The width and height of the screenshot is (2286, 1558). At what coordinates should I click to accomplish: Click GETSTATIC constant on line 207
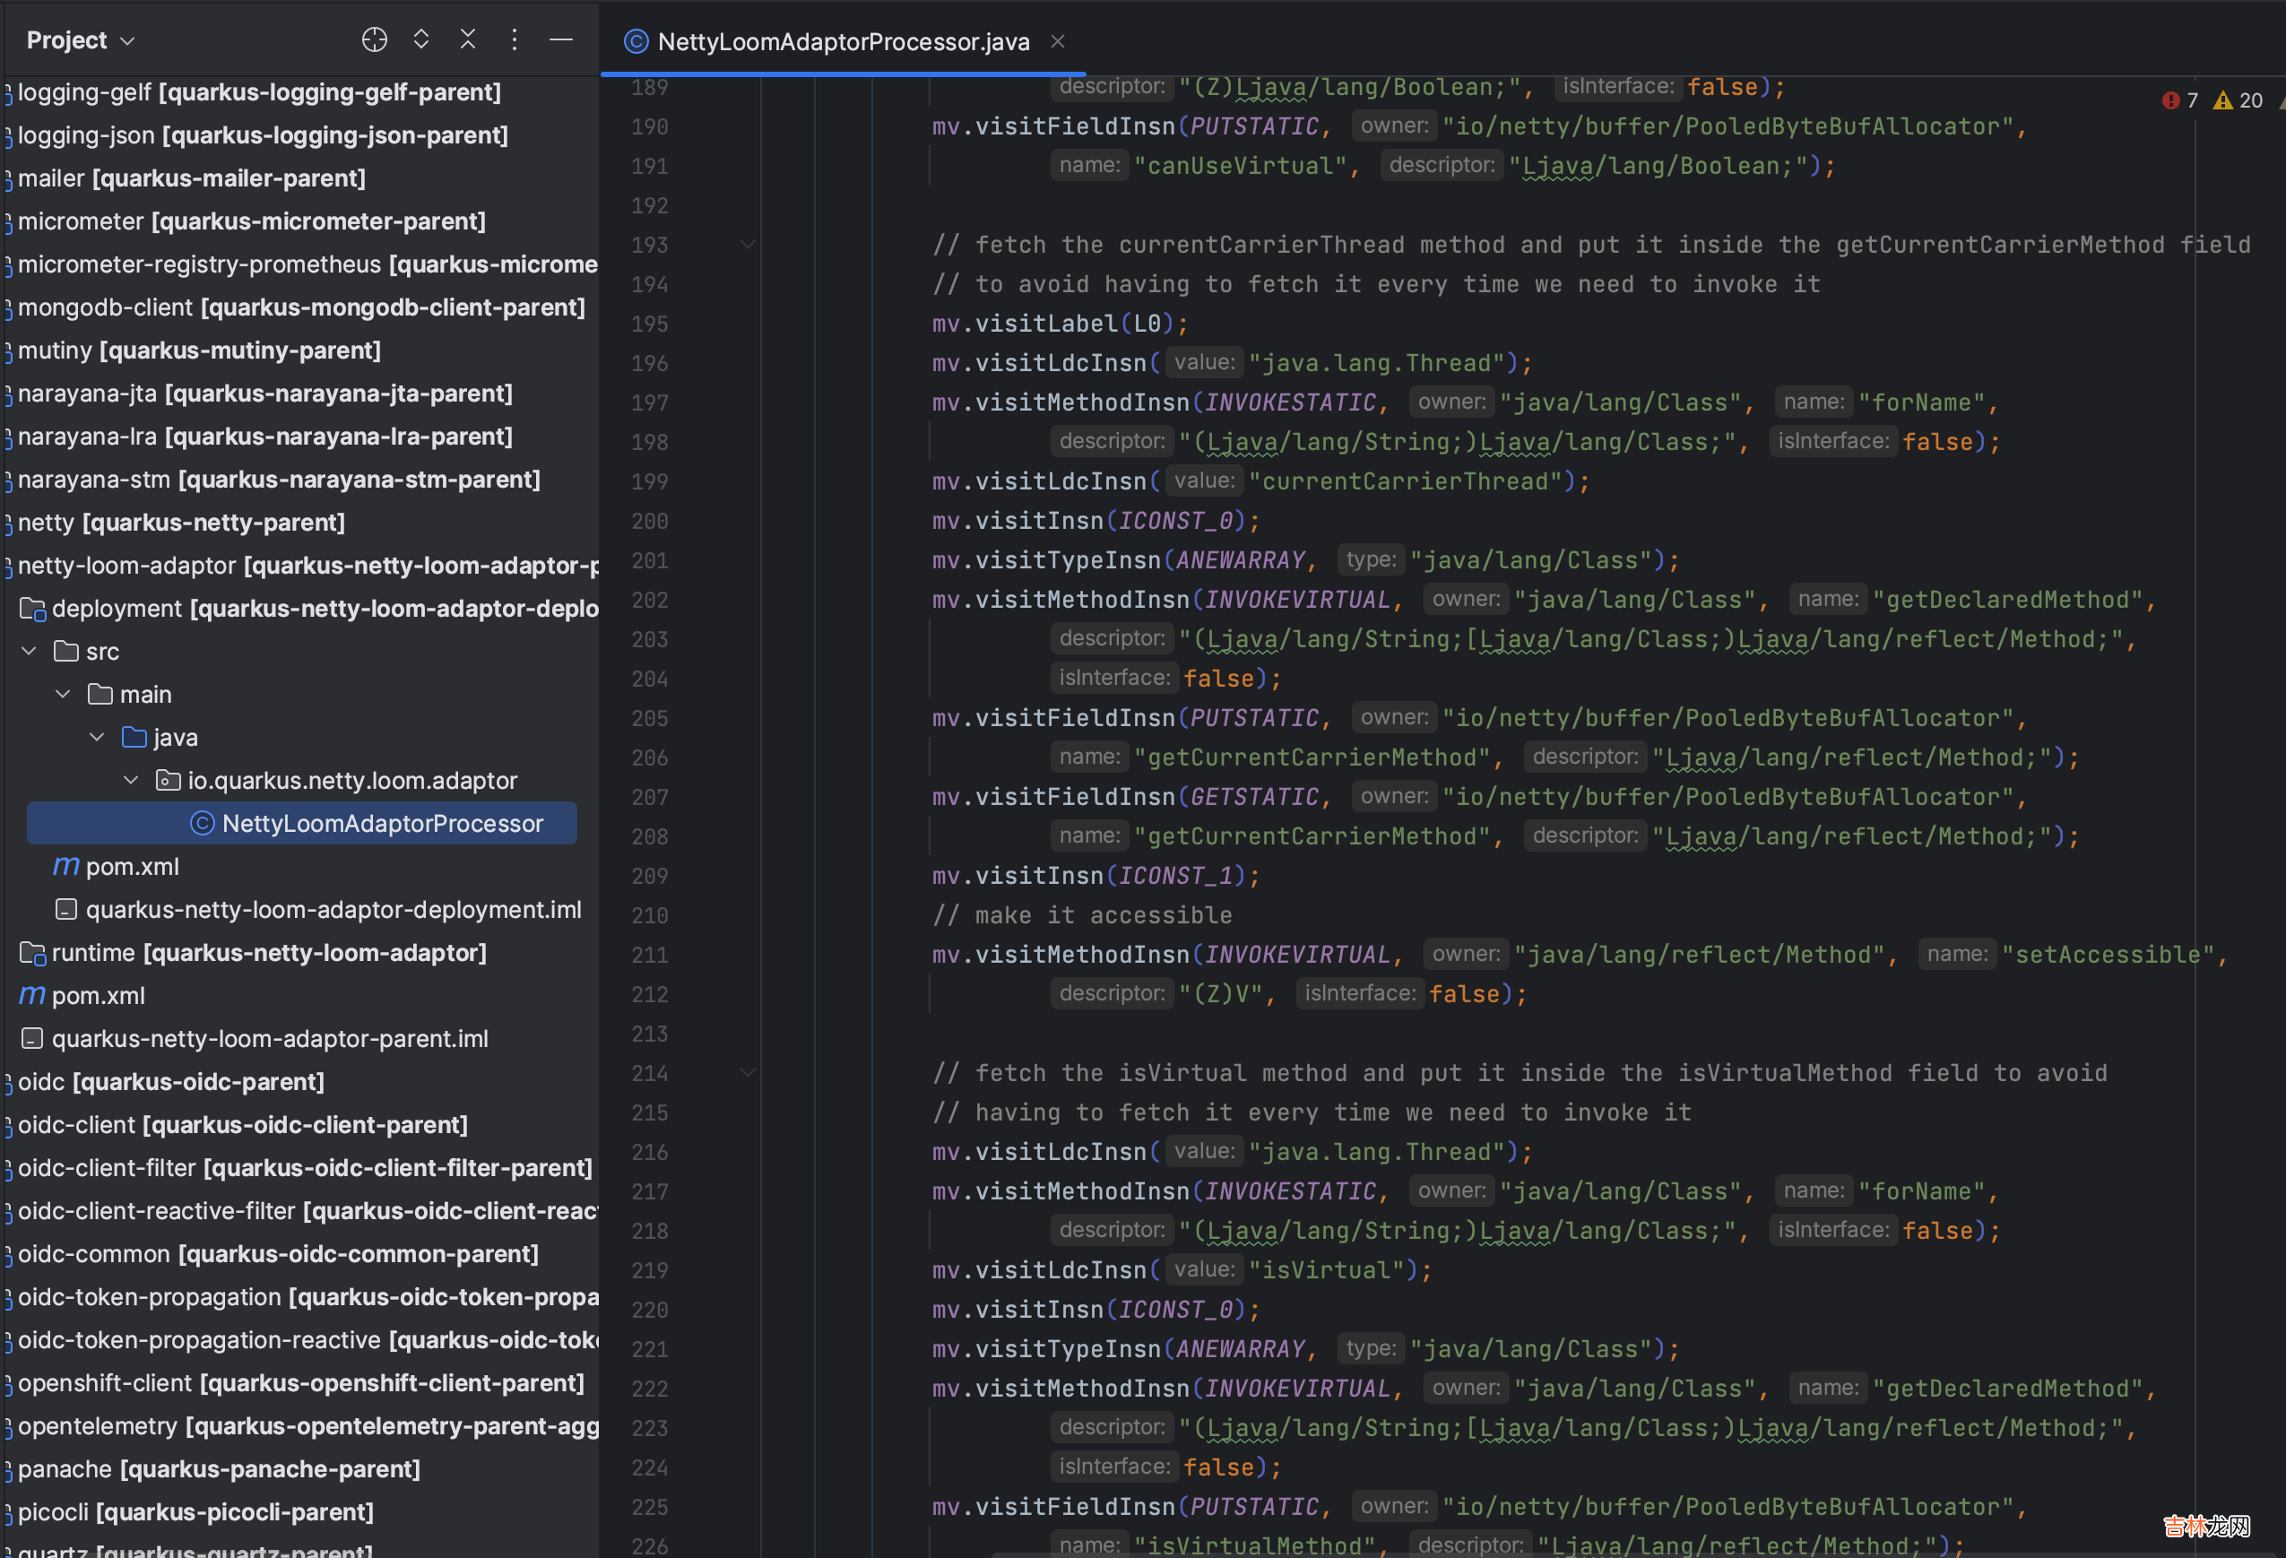tap(1254, 798)
